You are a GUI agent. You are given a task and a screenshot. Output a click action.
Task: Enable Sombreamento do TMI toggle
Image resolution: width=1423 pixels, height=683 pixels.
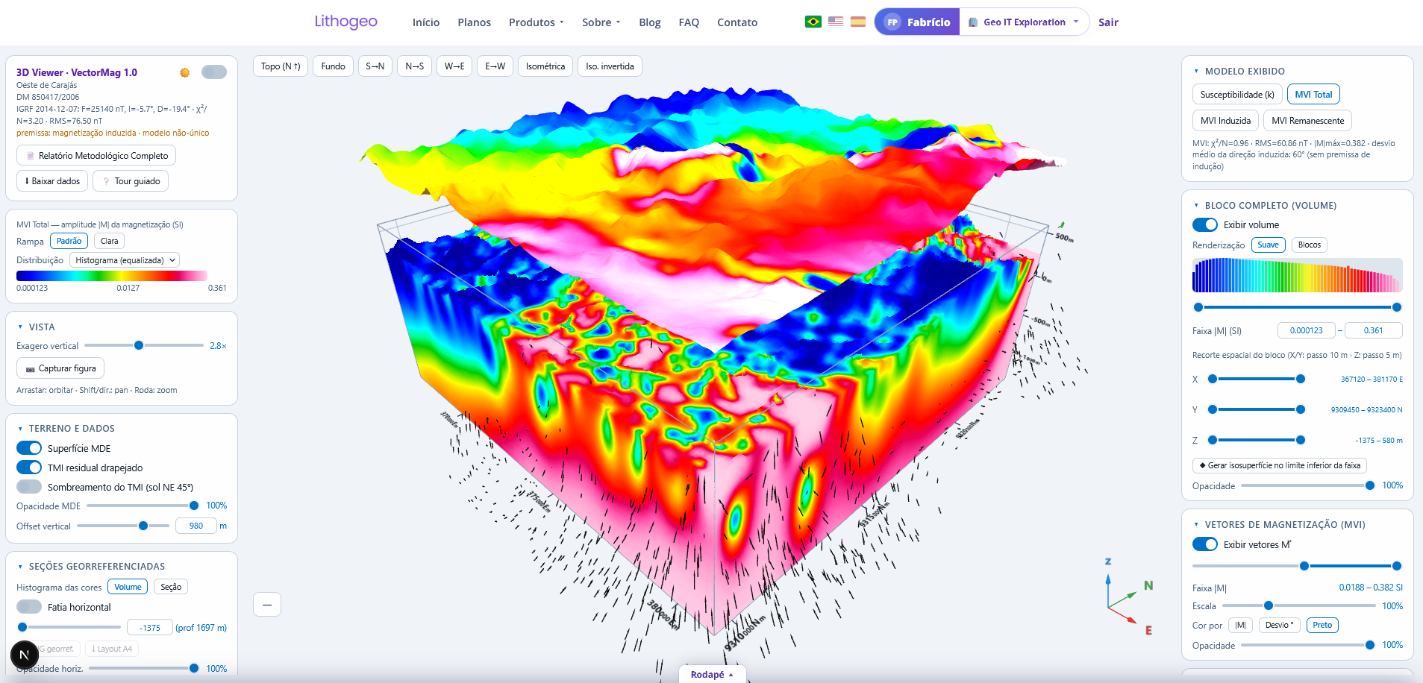pyautogui.click(x=29, y=487)
